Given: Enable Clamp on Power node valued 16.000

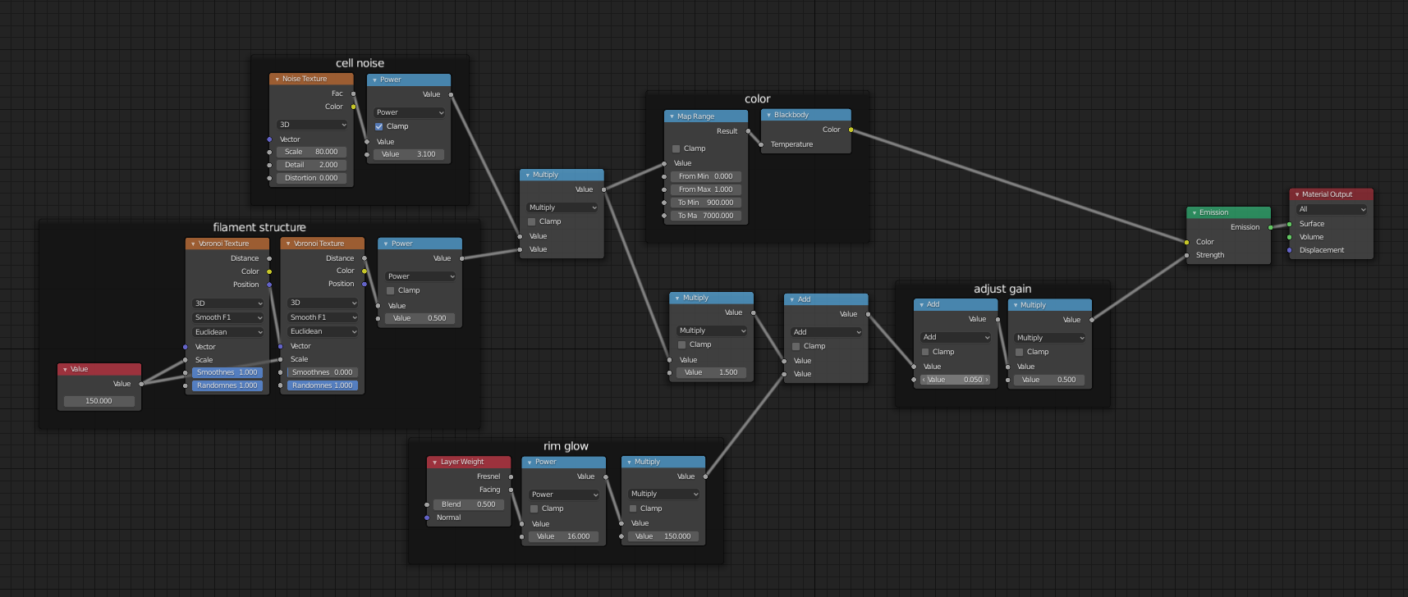Looking at the screenshot, I should 534,508.
